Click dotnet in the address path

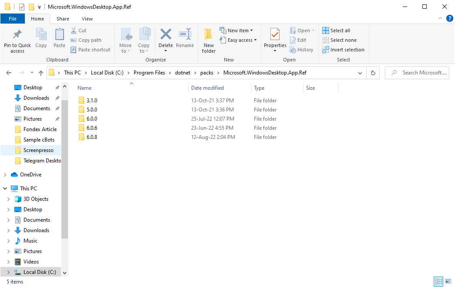pos(182,73)
